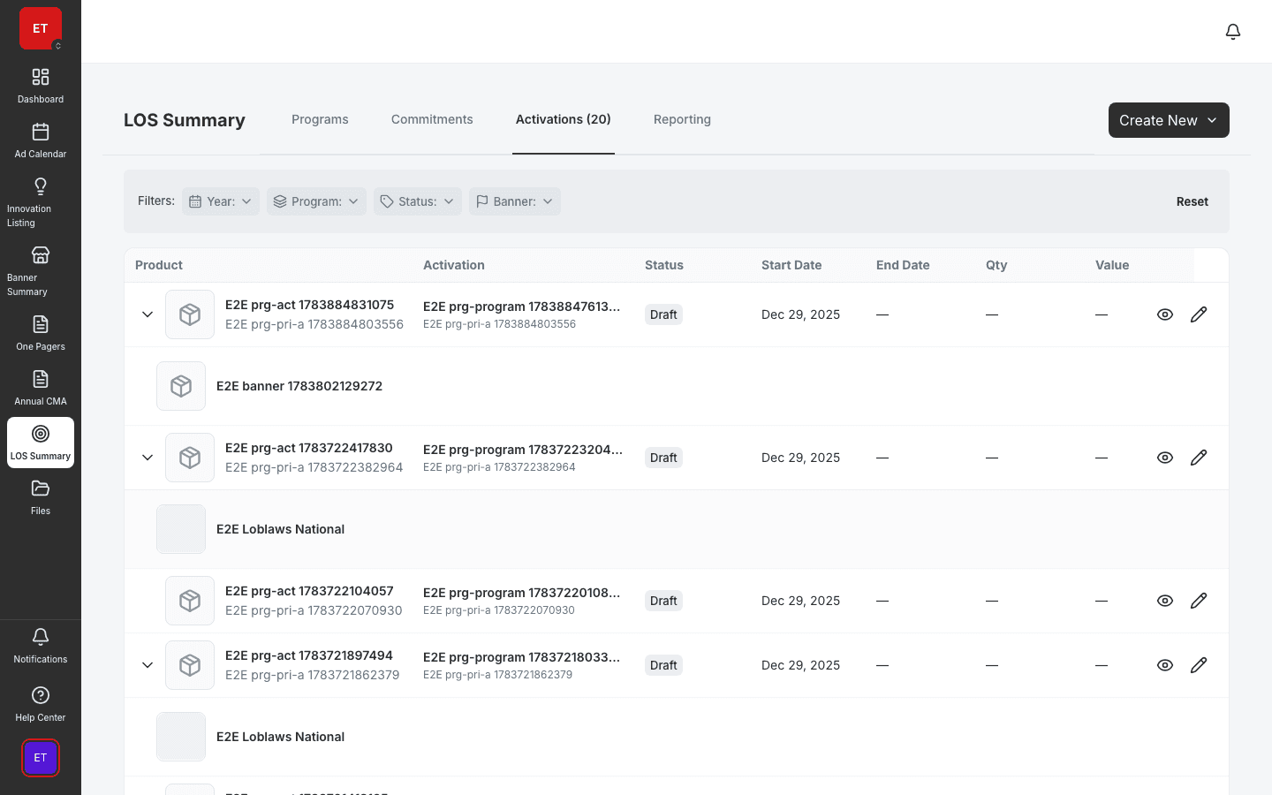Image resolution: width=1272 pixels, height=795 pixels.
Task: Open the Status filter dropdown
Action: coord(418,201)
